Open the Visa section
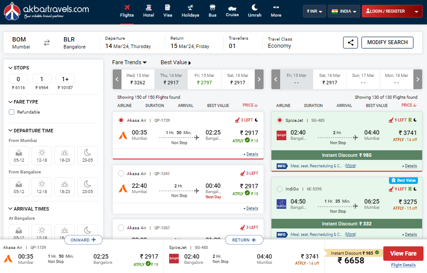This screenshot has width=427, height=273. [x=168, y=11]
